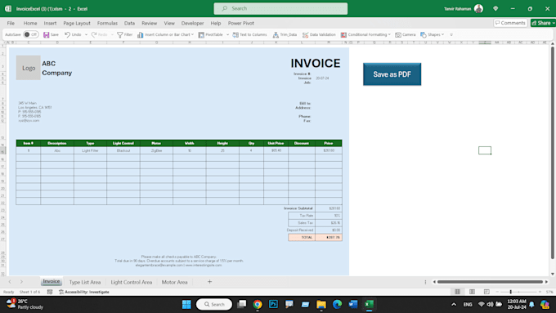The height and width of the screenshot is (313, 556).
Task: Click Accessibility: Investigate in status bar
Action: tap(84, 292)
